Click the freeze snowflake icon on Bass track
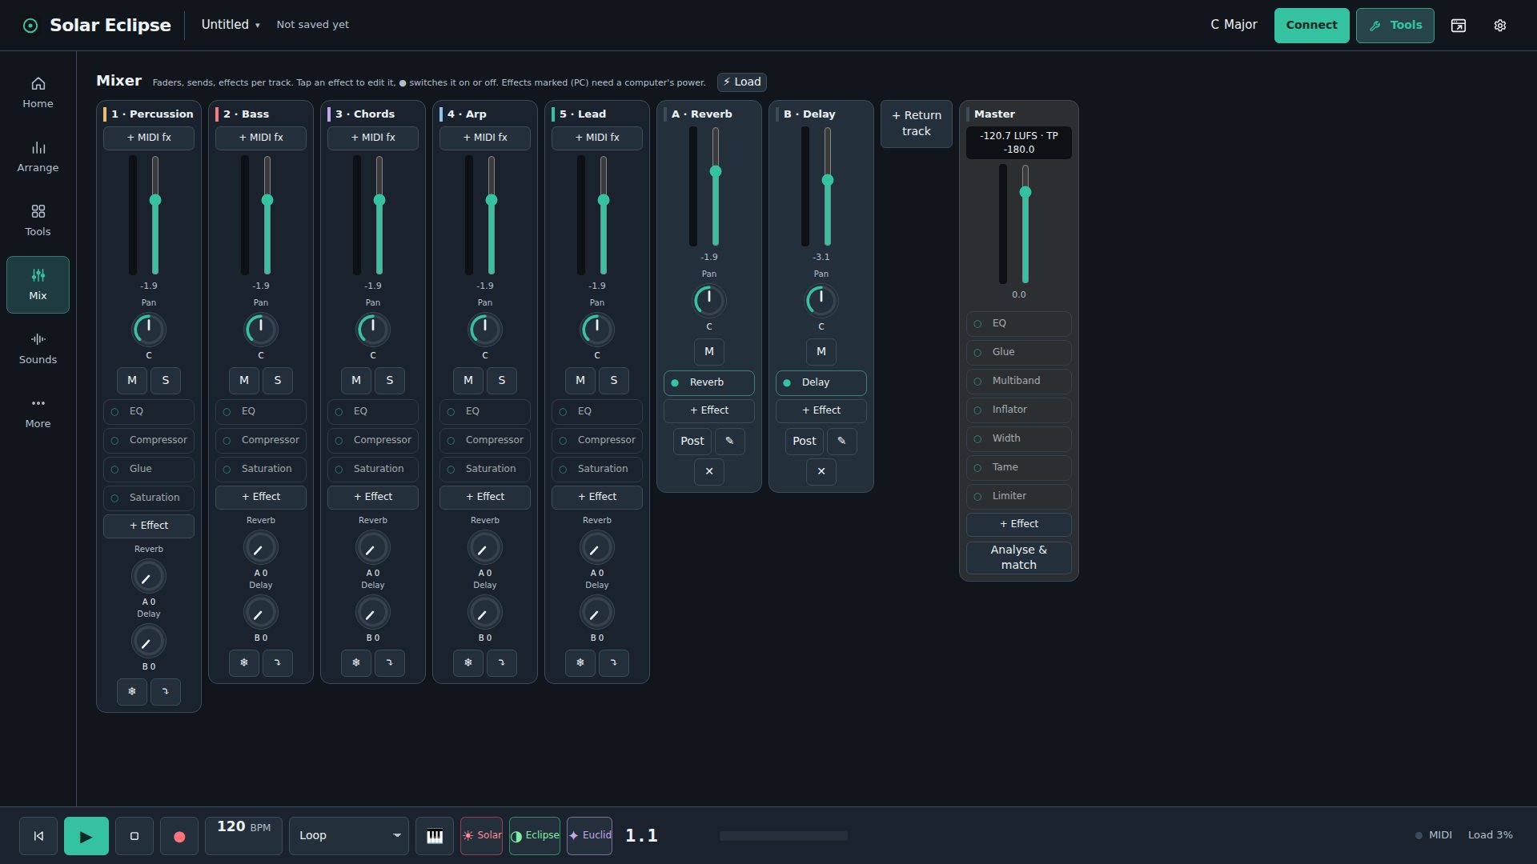 coord(244,663)
